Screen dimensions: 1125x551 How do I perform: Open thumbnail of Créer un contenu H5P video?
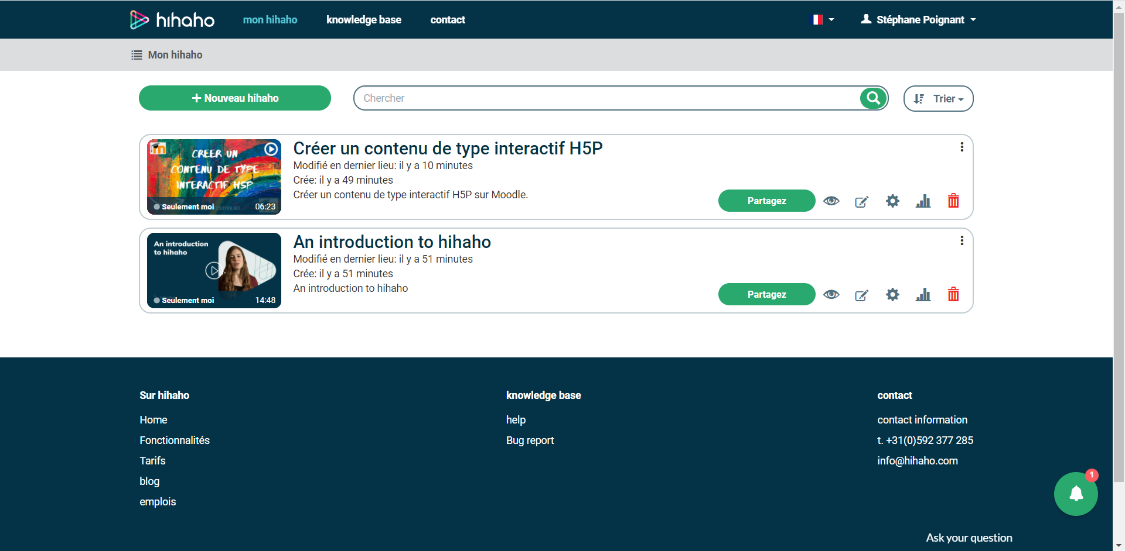[x=214, y=177]
